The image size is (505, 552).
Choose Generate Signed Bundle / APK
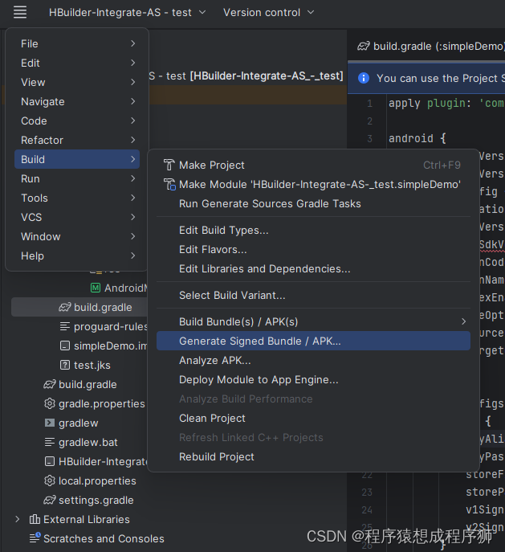point(259,341)
